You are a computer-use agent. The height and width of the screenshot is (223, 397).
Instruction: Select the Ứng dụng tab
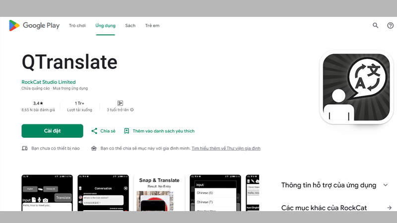(105, 25)
